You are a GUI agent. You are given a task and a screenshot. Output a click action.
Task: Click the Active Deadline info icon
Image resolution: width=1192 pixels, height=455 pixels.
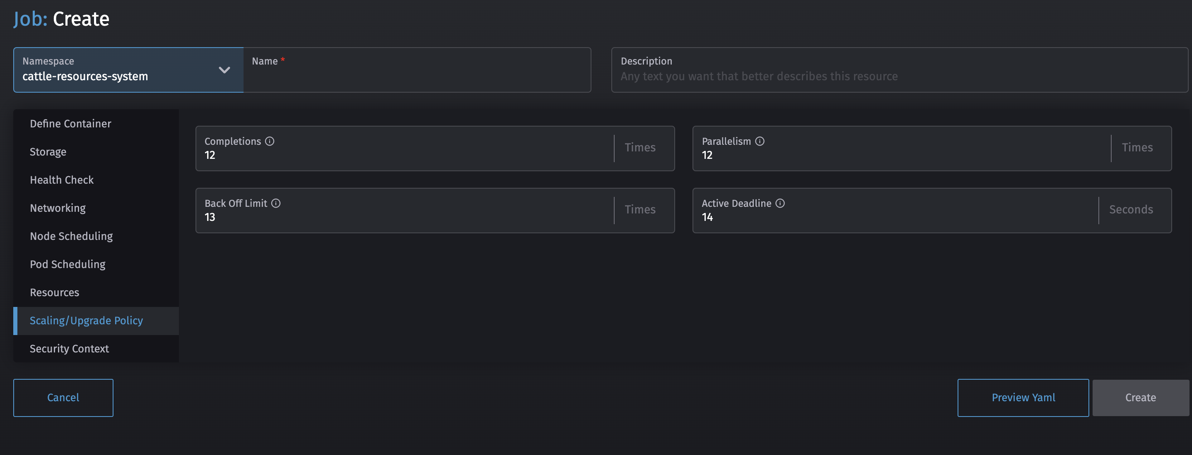click(780, 203)
